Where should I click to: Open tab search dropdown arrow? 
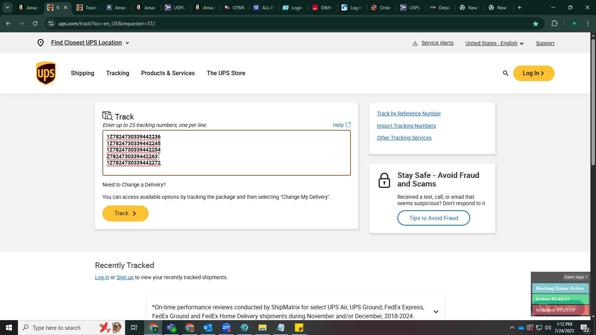(x=7, y=7)
